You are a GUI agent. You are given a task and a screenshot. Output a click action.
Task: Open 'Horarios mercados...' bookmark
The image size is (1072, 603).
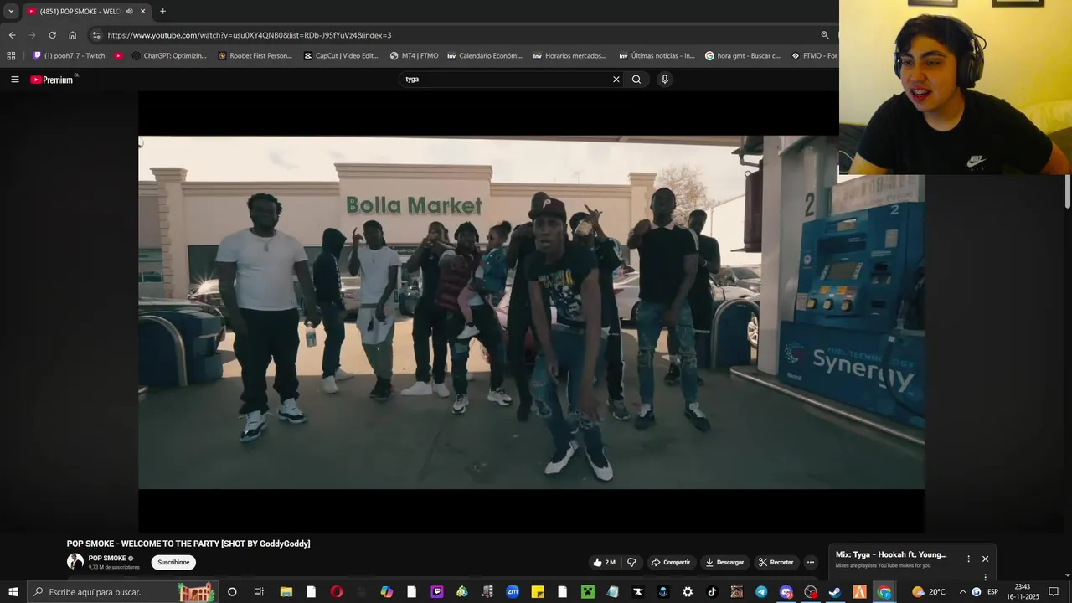pos(570,56)
